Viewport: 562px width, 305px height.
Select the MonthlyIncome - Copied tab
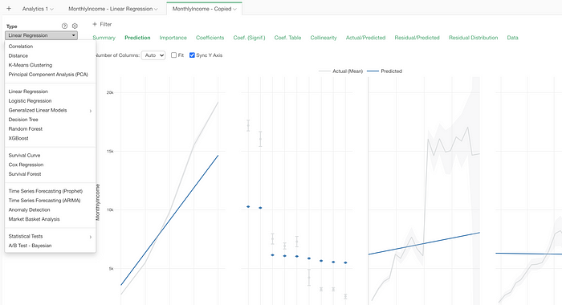202,9
